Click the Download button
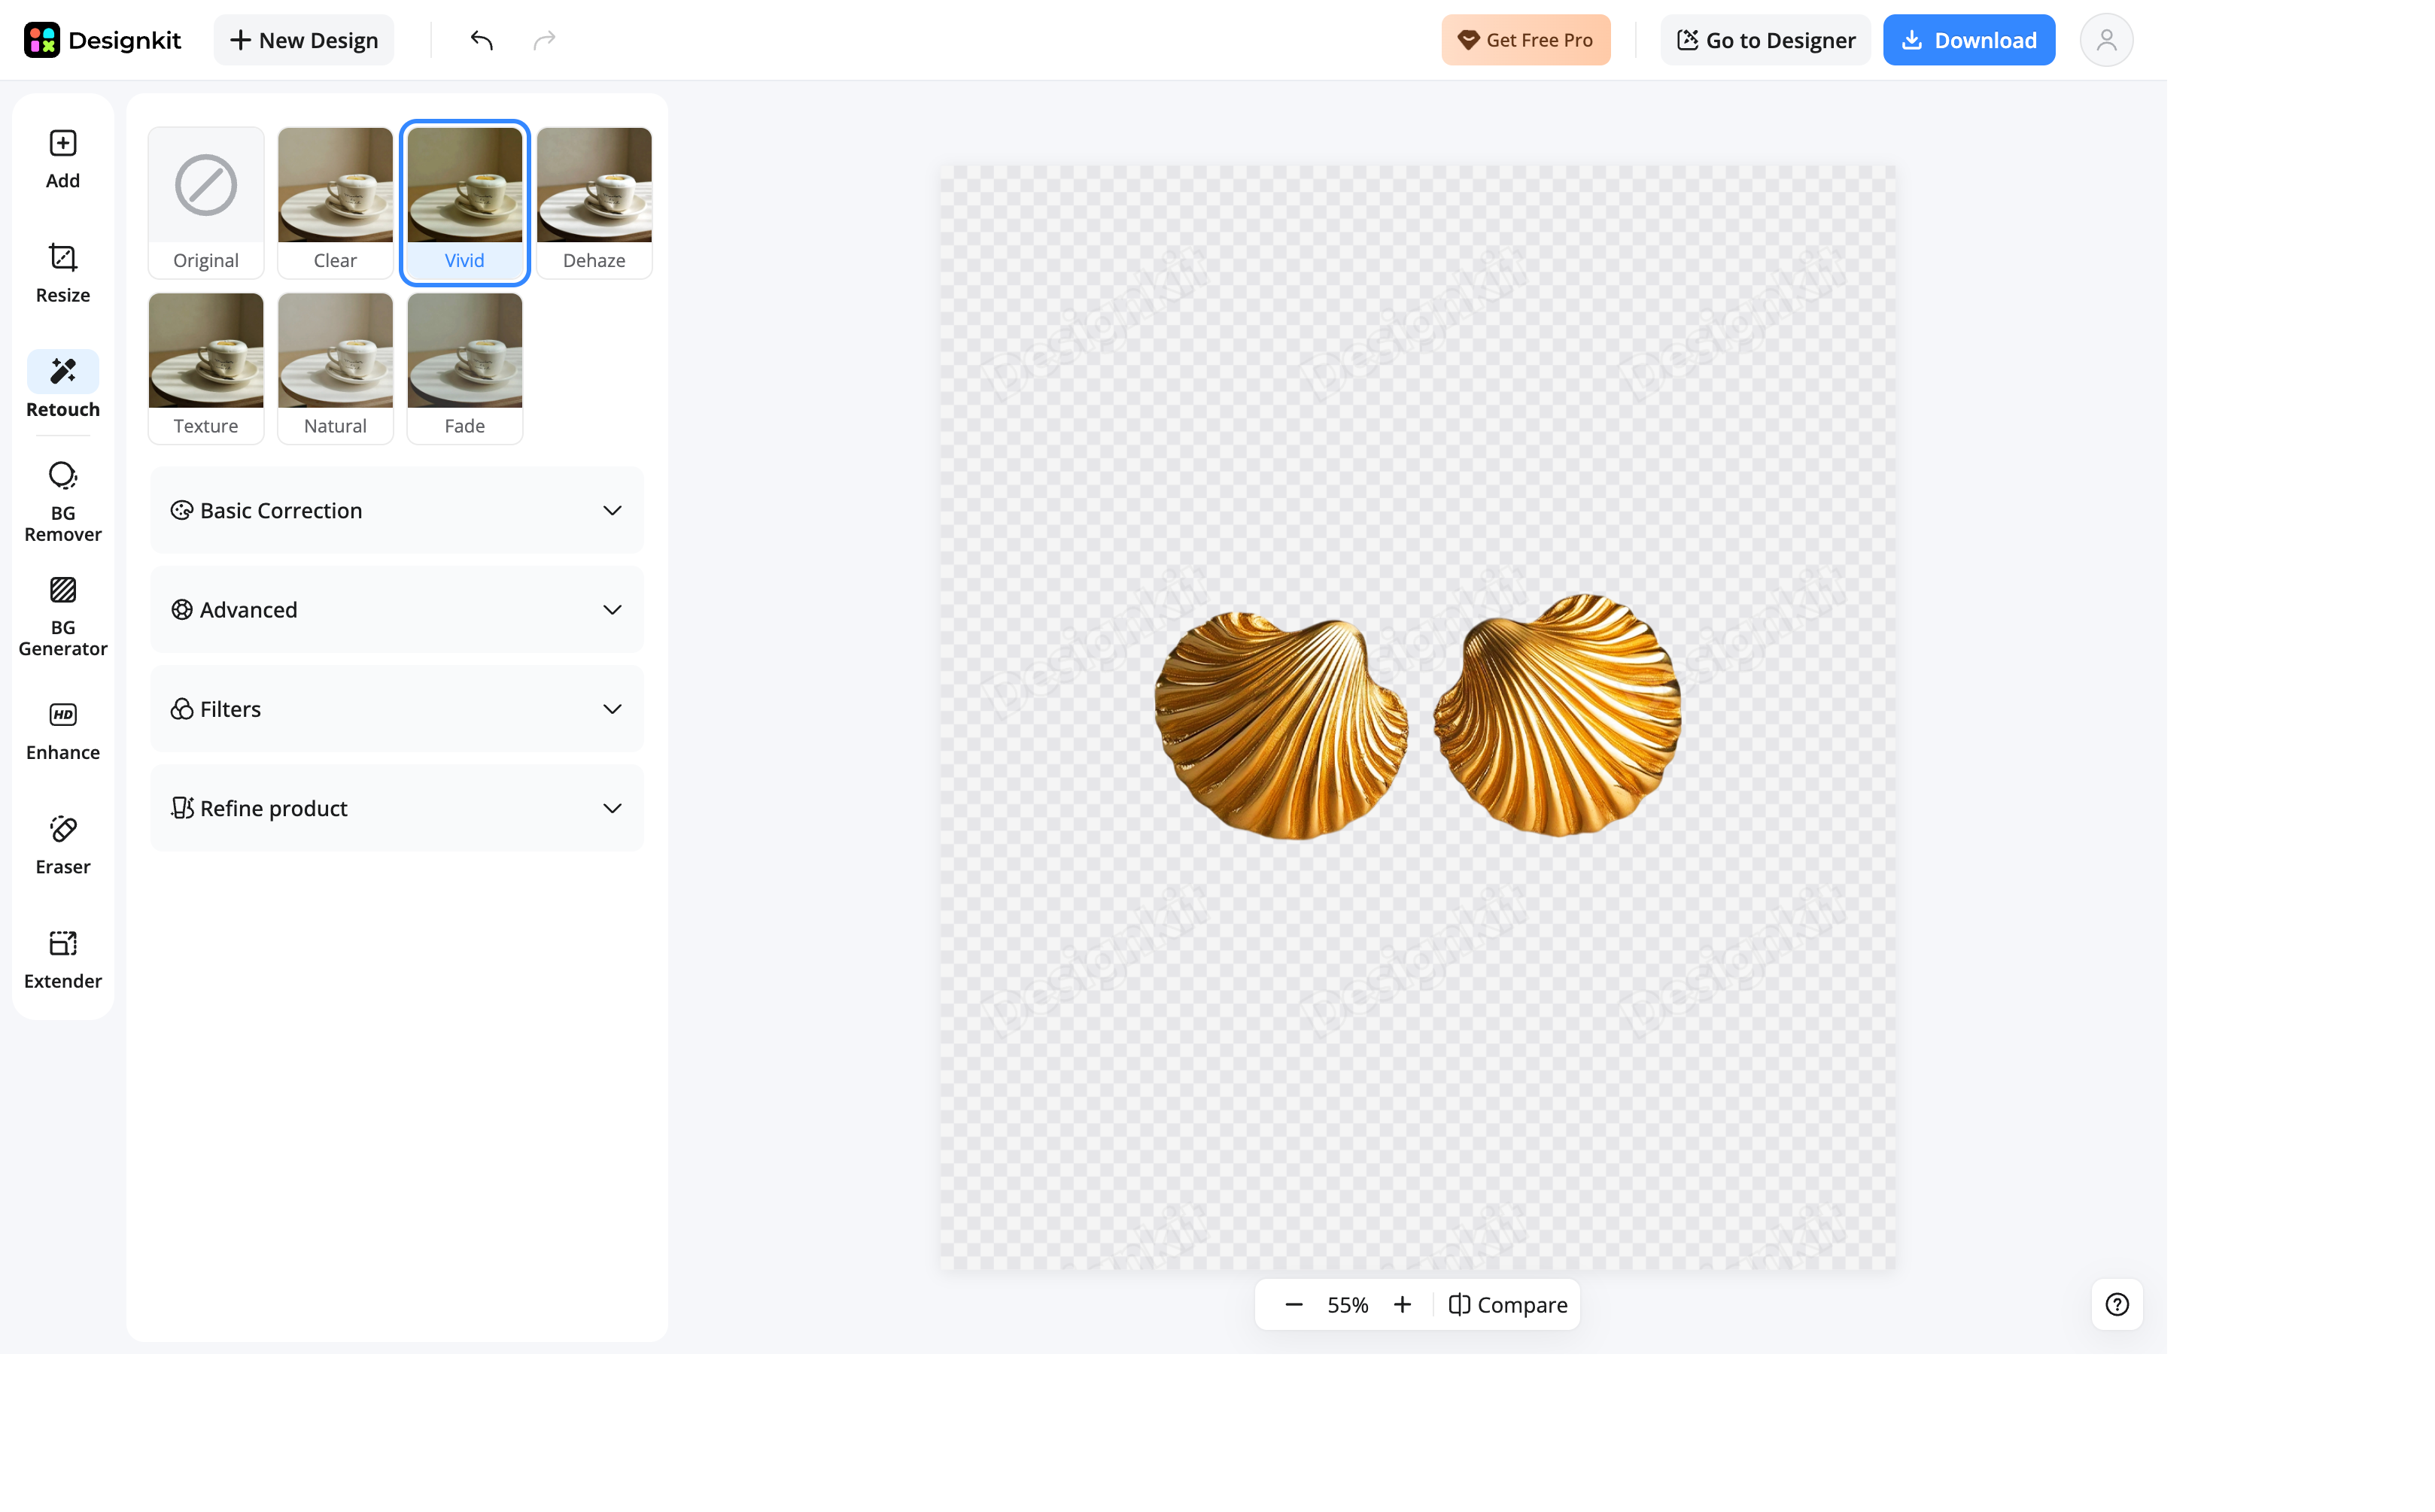This screenshot has height=1512, width=2435. coord(1969,40)
